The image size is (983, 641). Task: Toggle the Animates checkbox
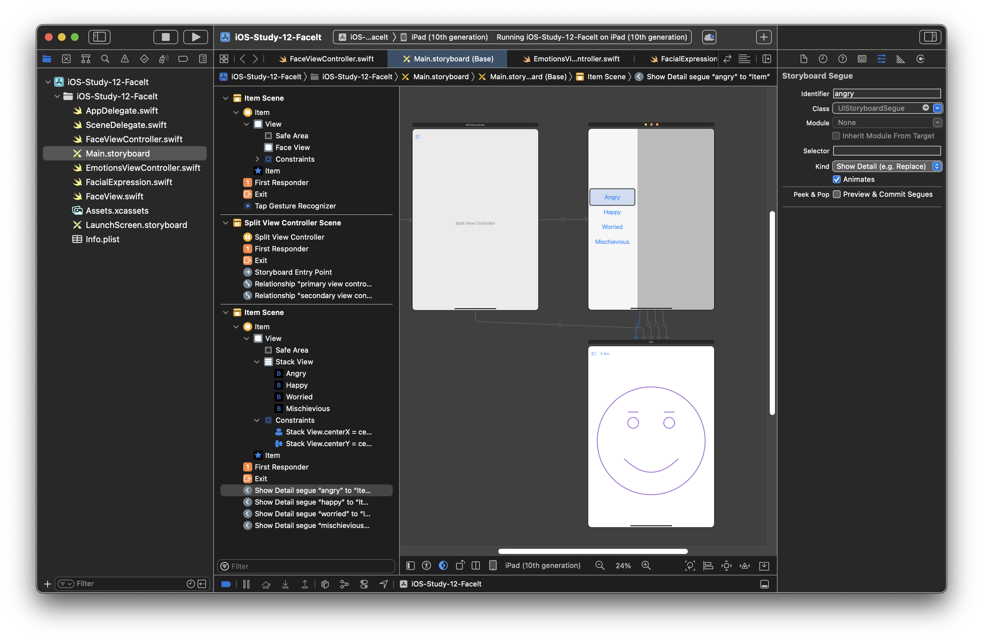[x=836, y=180]
